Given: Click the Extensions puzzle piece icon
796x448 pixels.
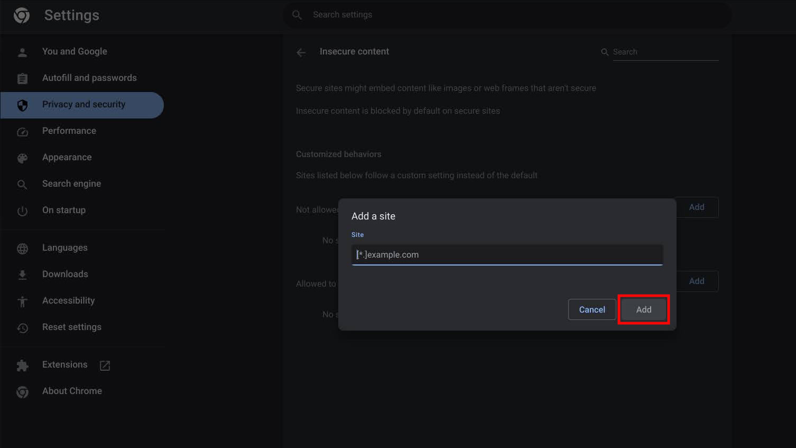Looking at the screenshot, I should click(22, 365).
